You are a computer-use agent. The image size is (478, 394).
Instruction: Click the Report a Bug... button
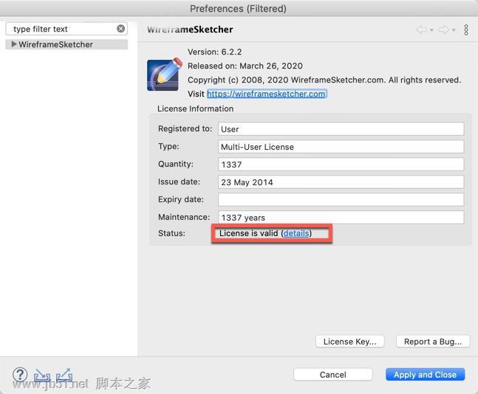pos(433,342)
